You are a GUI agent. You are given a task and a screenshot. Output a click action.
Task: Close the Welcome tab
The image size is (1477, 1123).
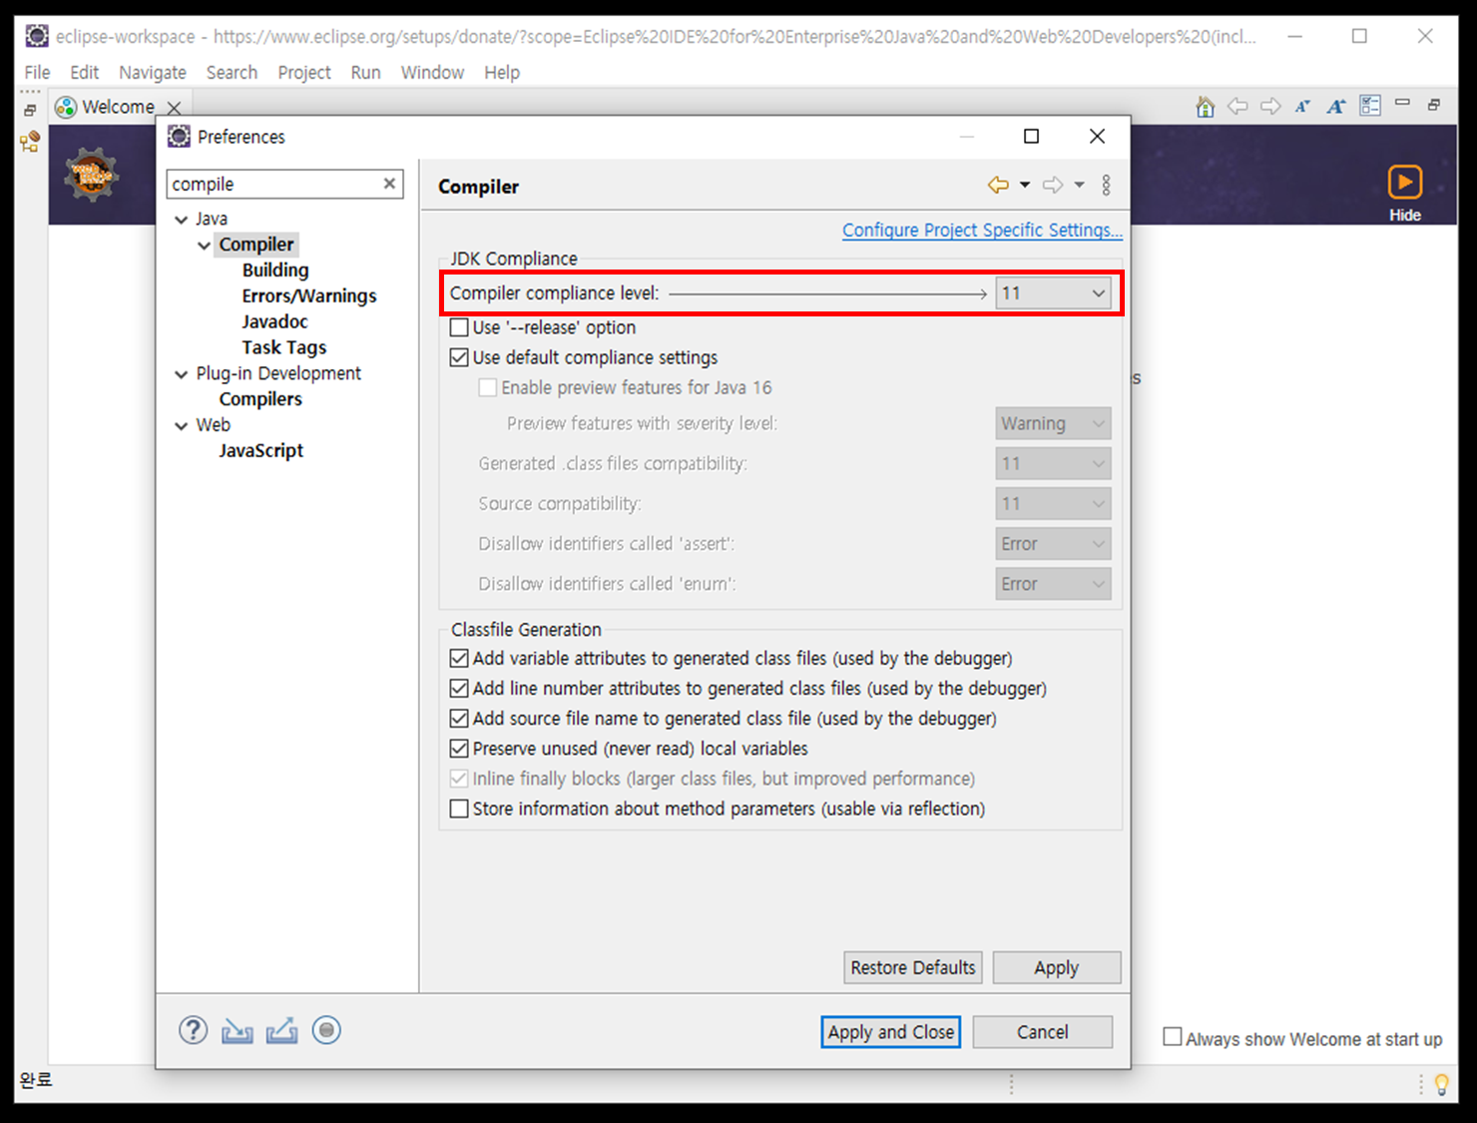[174, 107]
